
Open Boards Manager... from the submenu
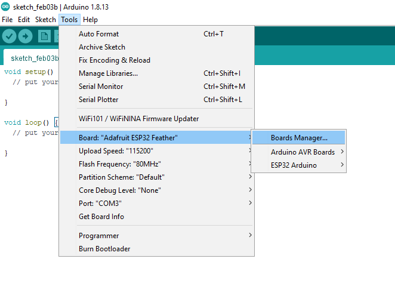pos(298,138)
